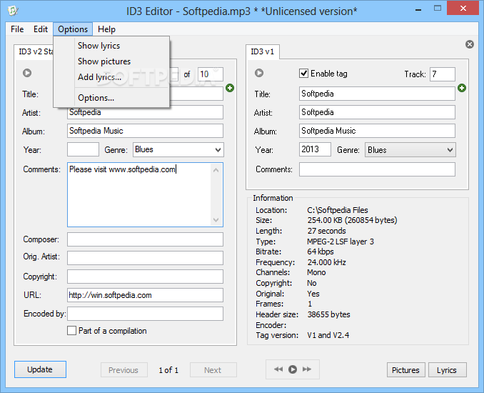Minimize the ID3 Editor window
Viewport: 484px width, 393px height.
(418, 9)
